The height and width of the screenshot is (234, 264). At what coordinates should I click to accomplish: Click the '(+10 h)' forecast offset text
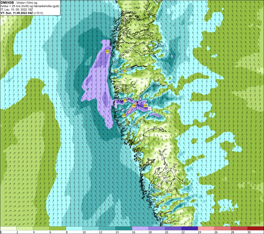point(38,13)
